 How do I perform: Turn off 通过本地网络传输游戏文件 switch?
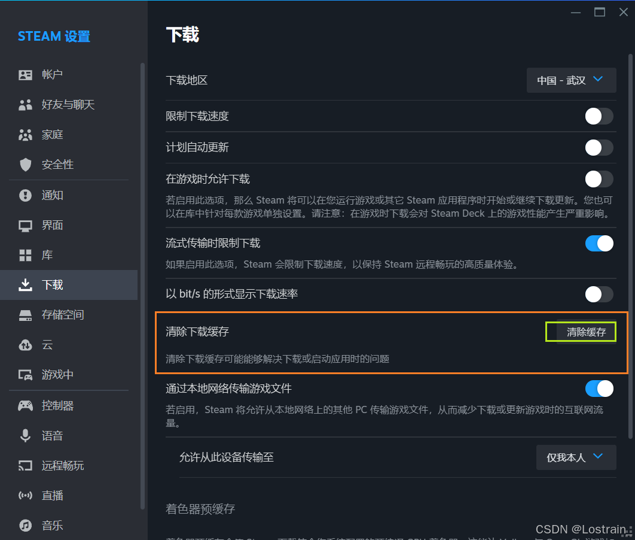pos(599,389)
